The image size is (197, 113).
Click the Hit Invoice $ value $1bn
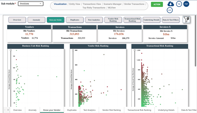166,34
